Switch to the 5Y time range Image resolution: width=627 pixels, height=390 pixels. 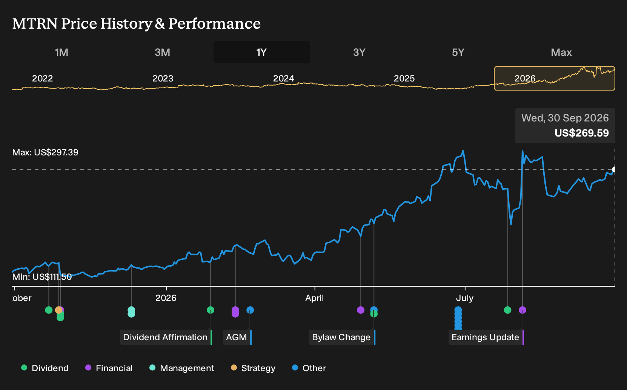click(x=458, y=52)
